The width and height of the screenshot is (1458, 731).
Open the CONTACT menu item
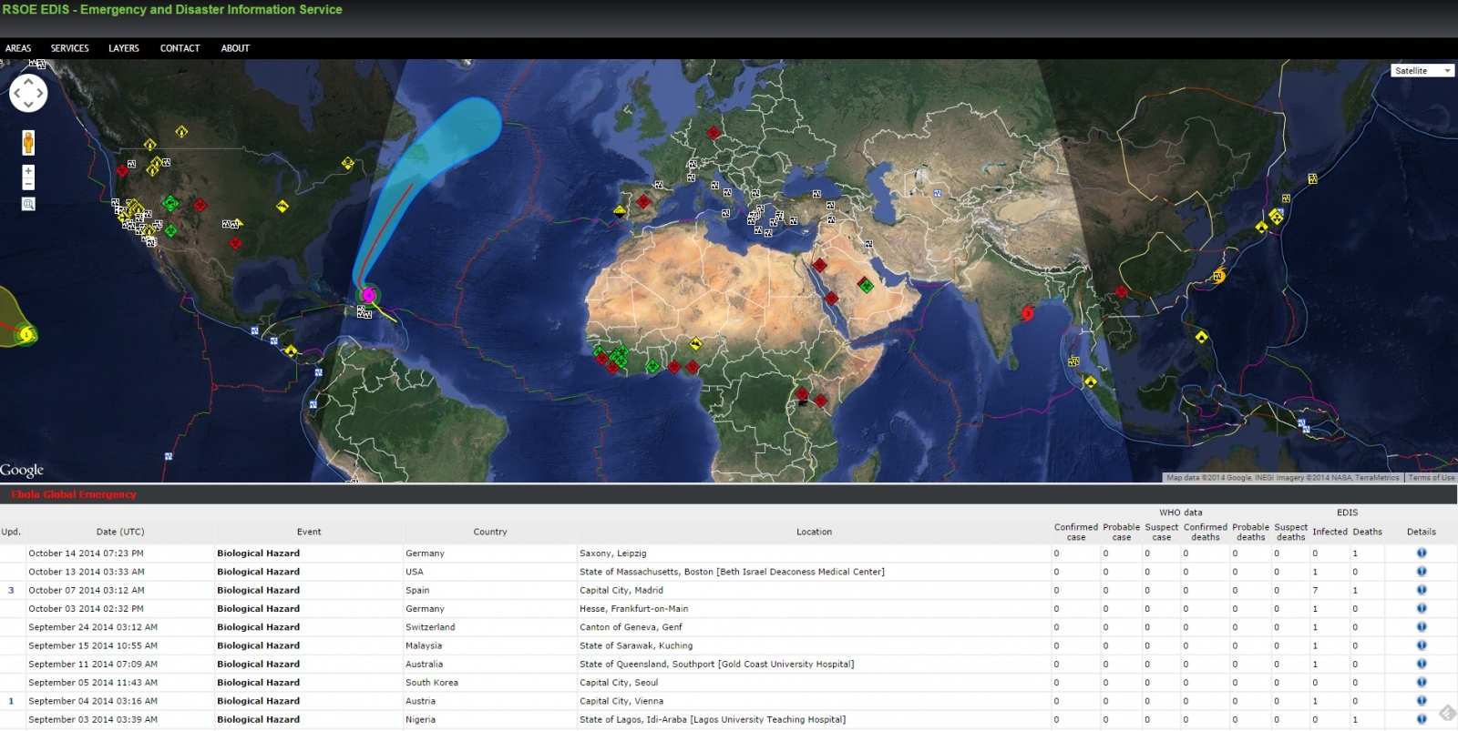180,48
